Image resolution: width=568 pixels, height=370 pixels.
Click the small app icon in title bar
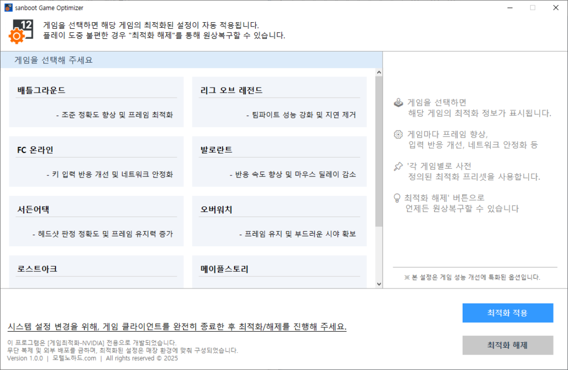point(7,7)
